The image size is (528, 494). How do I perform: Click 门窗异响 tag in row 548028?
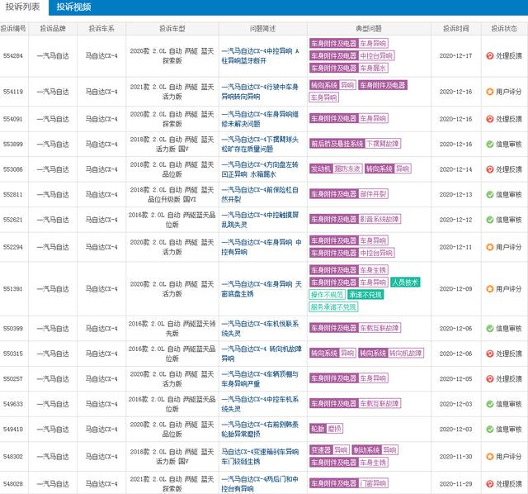[x=373, y=483]
